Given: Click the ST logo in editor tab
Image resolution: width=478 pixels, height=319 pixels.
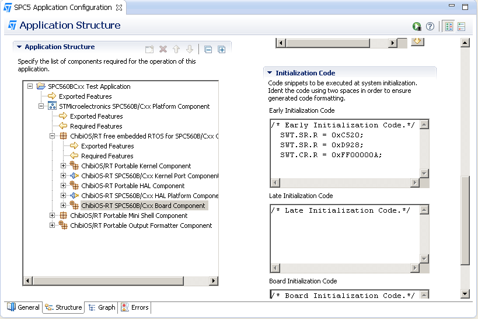Looking at the screenshot, I should tap(8, 8).
